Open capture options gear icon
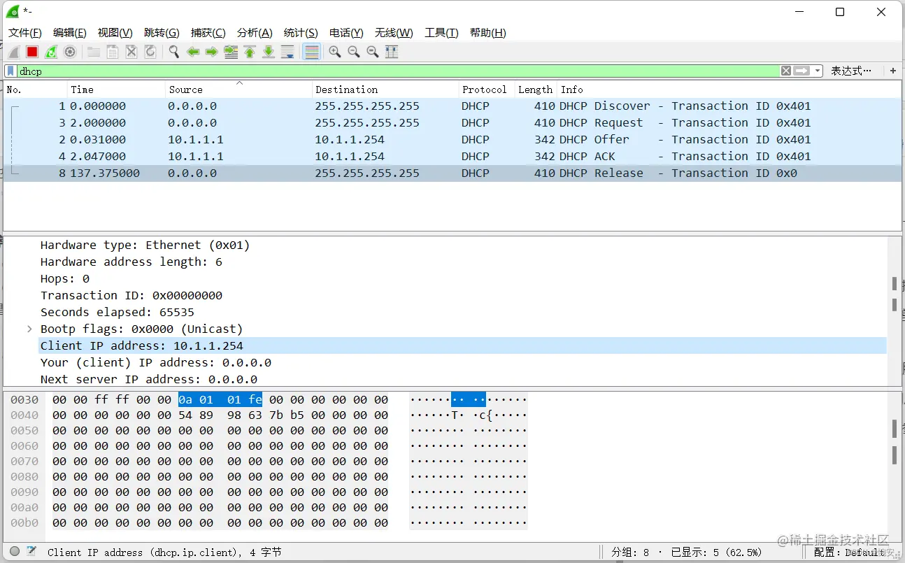The image size is (905, 563). tap(70, 52)
